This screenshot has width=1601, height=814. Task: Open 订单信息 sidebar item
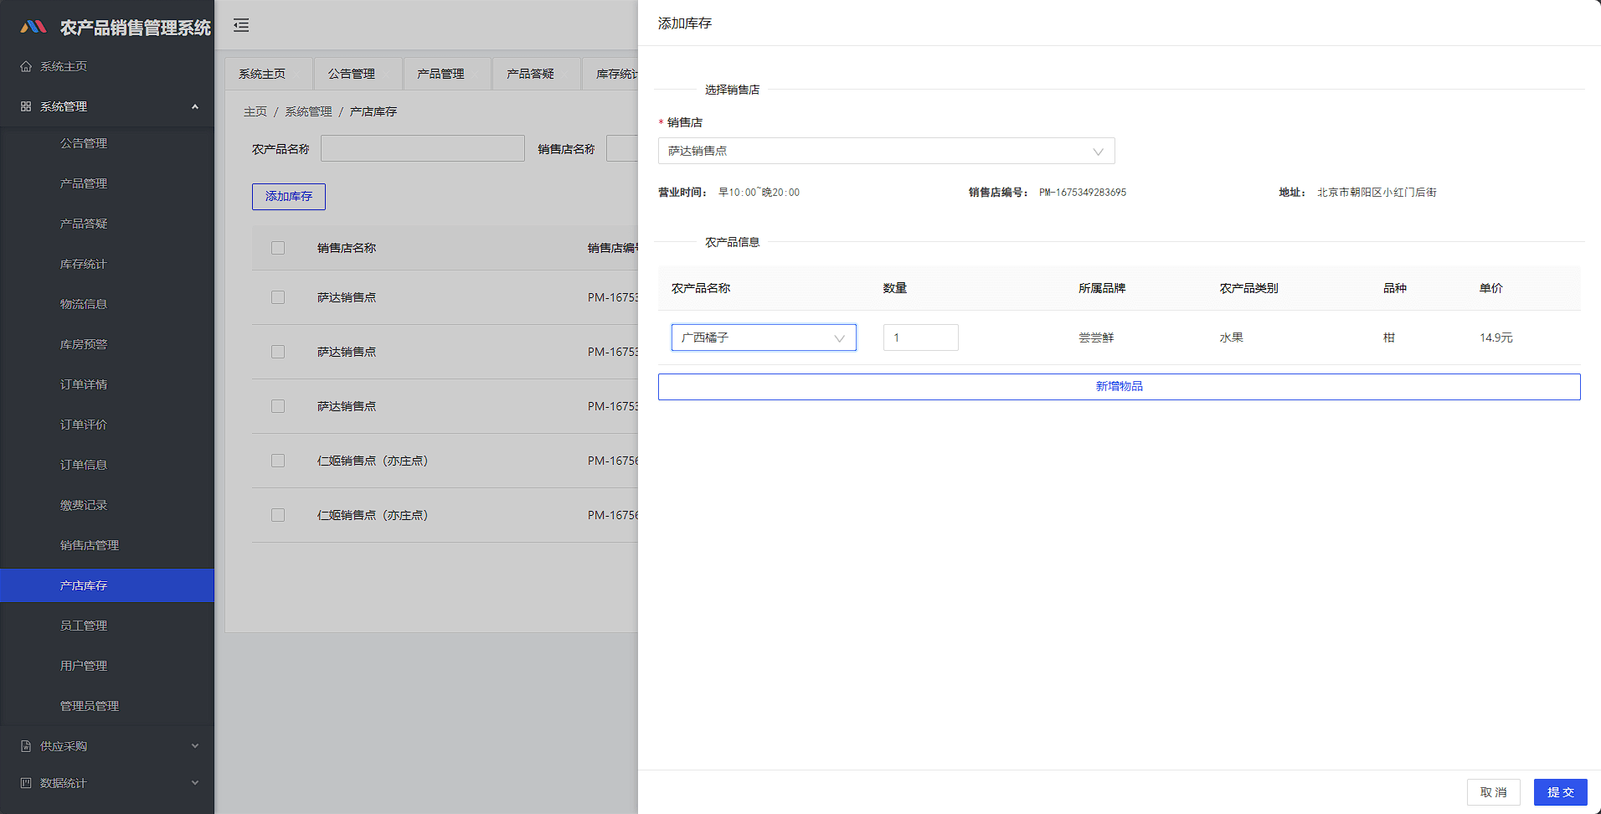point(107,465)
